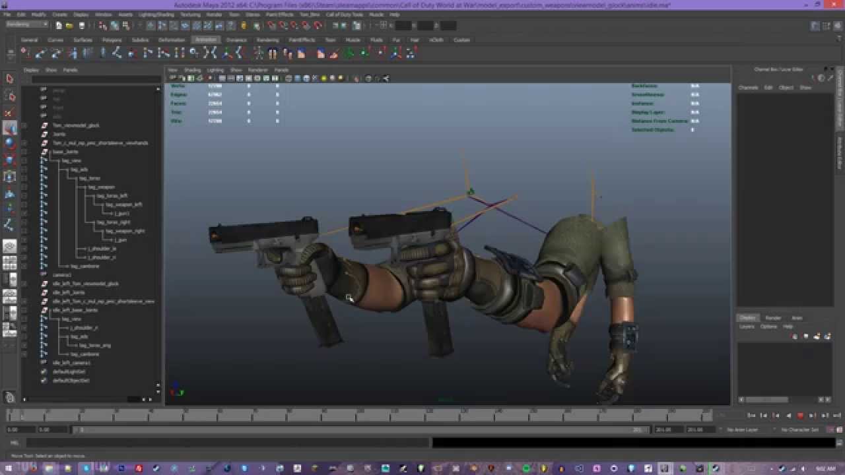Open the viewport Renderer menu
This screenshot has width=845, height=475.
tap(258, 70)
